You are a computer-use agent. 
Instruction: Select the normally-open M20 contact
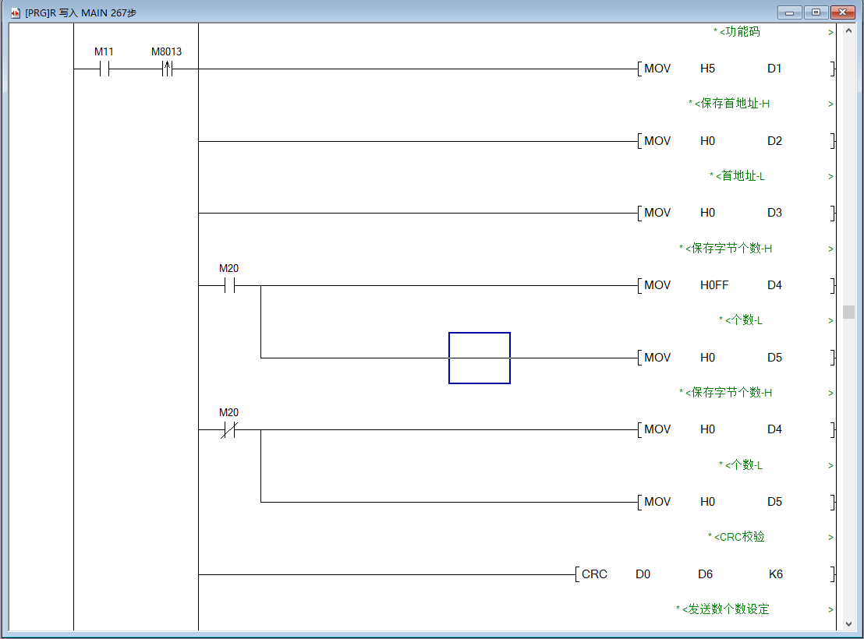tap(229, 286)
